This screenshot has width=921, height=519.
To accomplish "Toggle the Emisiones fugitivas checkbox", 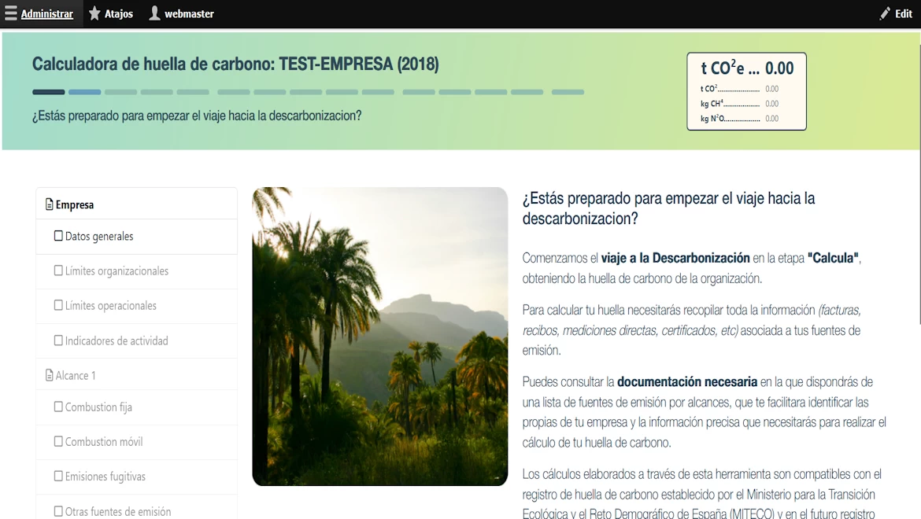I will click(58, 476).
